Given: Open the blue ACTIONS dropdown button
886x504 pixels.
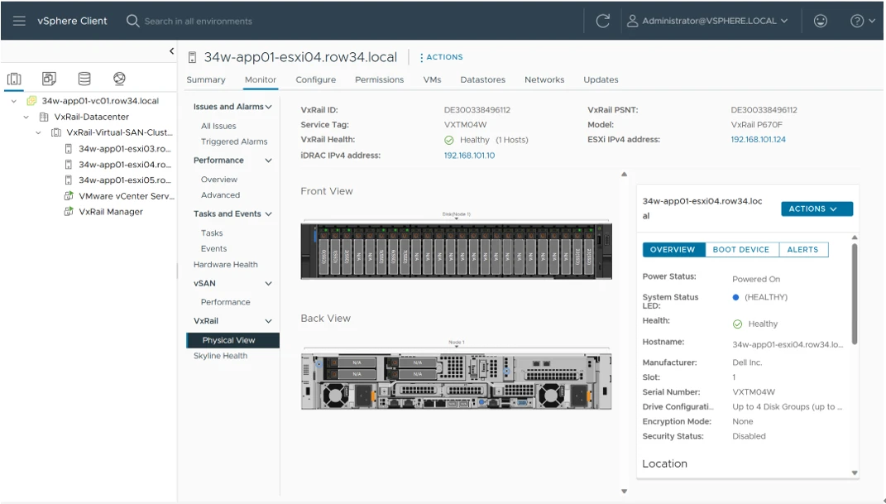Looking at the screenshot, I should 816,209.
